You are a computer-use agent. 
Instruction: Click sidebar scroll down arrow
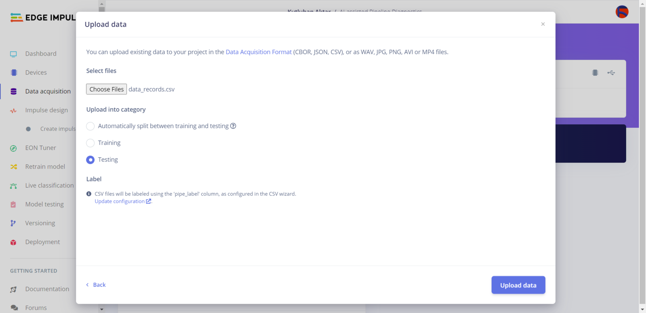102,309
